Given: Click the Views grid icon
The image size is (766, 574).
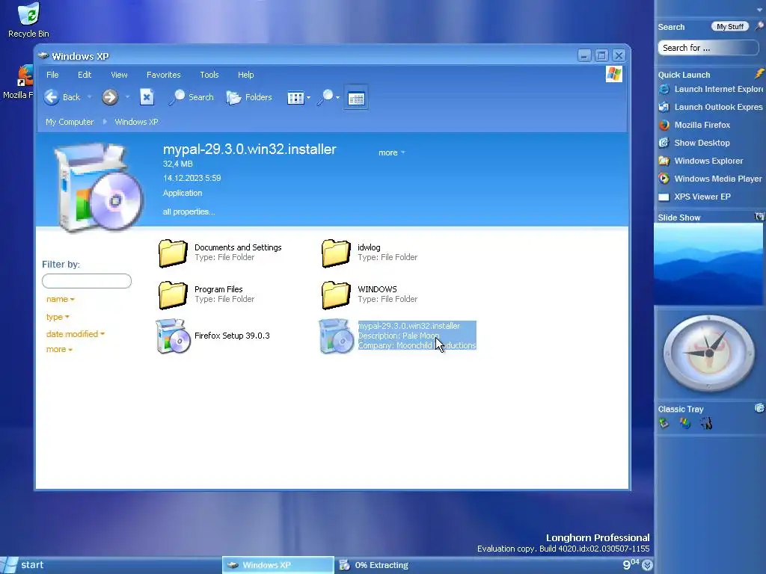Looking at the screenshot, I should 295,98.
